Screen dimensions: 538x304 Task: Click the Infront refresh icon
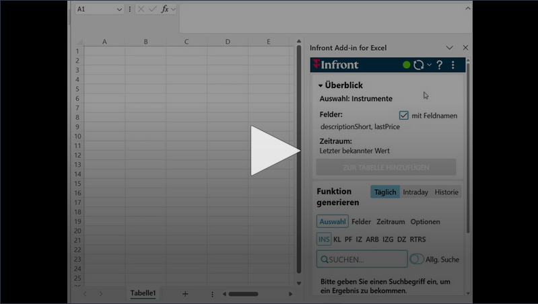click(x=418, y=65)
